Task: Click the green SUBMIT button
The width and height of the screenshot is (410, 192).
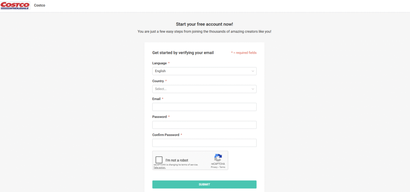Action: tap(204, 184)
